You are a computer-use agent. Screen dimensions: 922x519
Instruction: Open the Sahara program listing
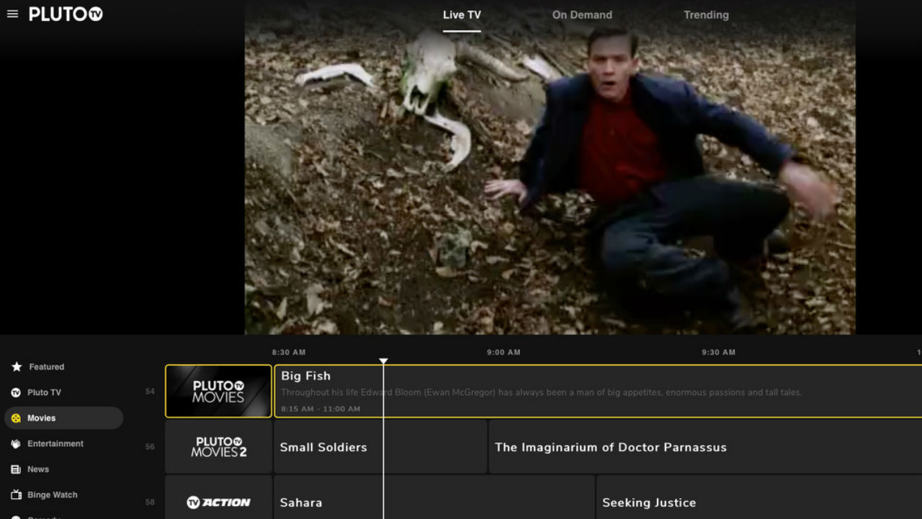[434, 497]
